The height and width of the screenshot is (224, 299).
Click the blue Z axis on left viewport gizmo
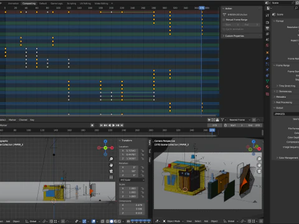tap(105, 141)
